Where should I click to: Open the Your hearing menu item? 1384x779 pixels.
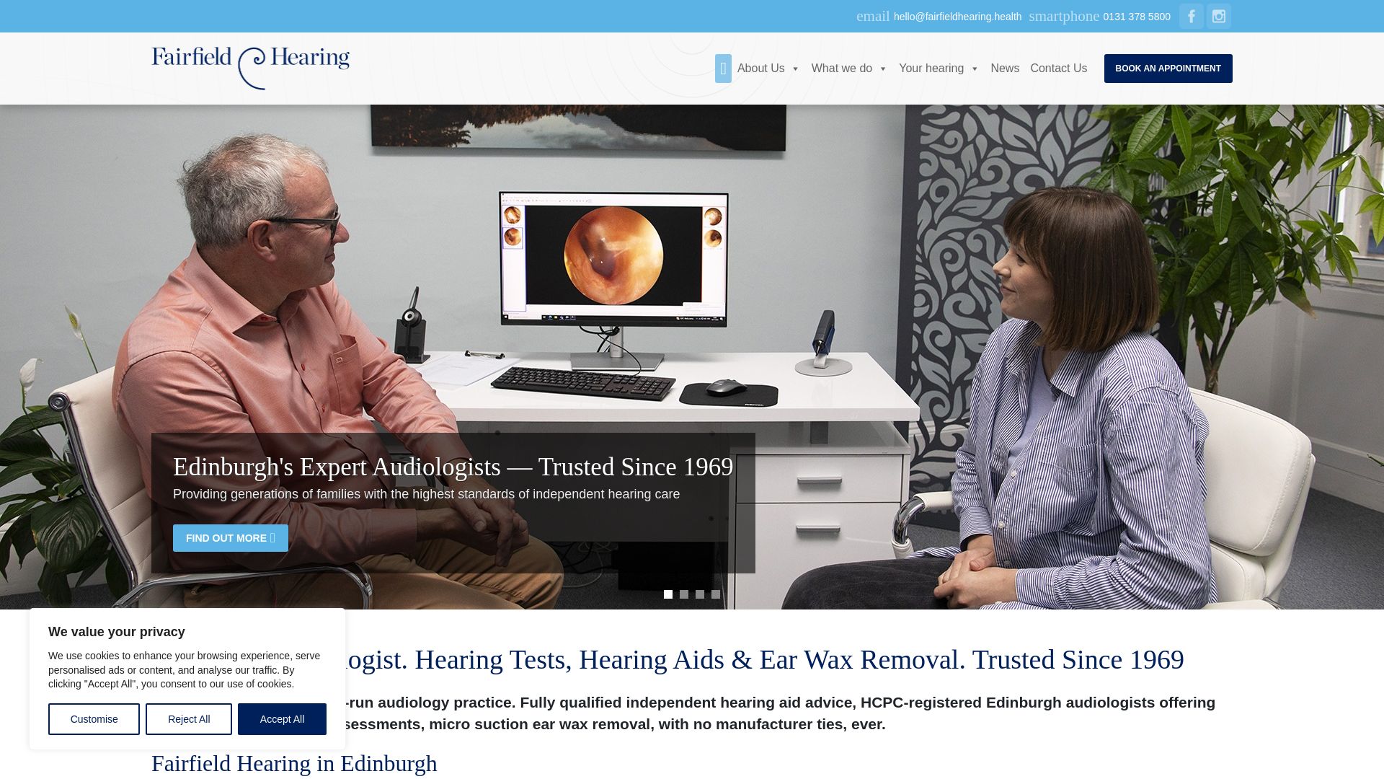tap(931, 69)
